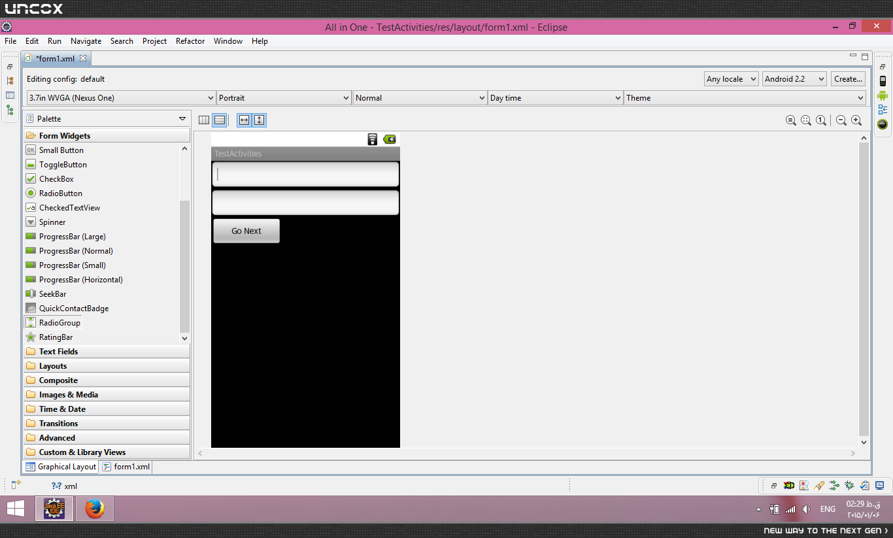
Task: Open the Project menu
Action: coord(155,41)
